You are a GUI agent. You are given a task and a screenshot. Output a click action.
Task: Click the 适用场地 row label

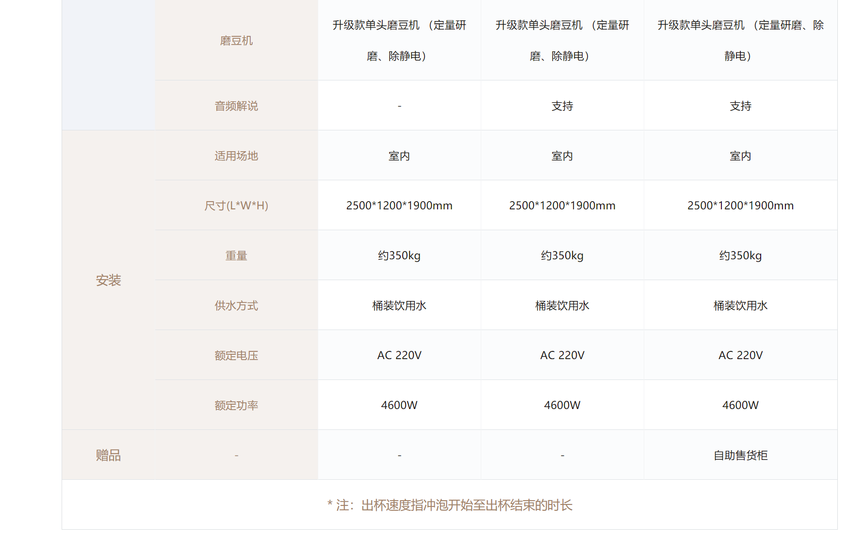[x=236, y=156]
